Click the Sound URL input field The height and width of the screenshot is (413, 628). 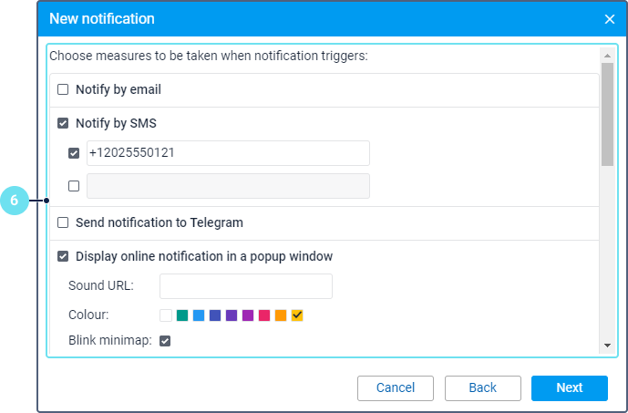246,286
